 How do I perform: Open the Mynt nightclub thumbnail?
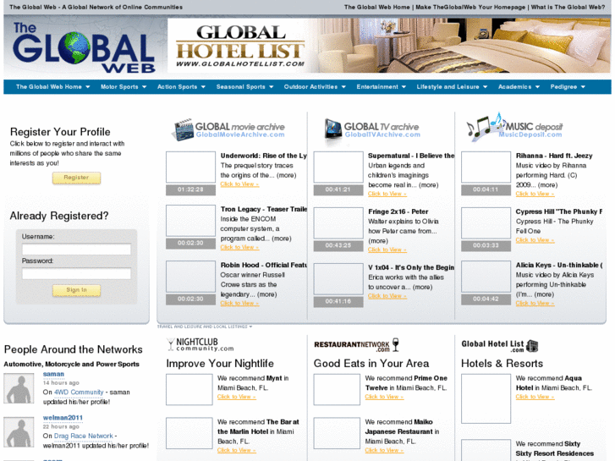point(189,390)
